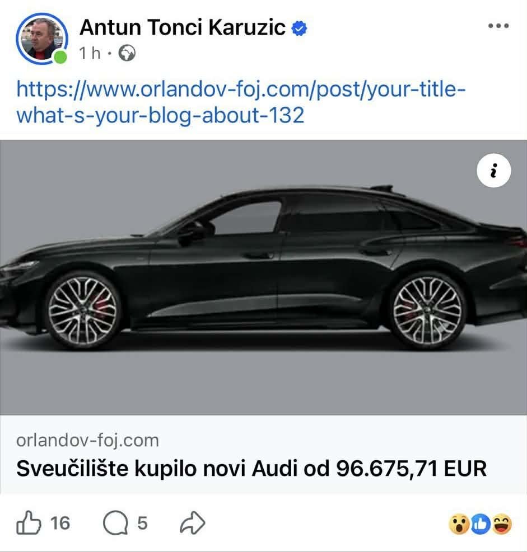
Task: Click the 1 h post timestamp
Action: point(90,54)
